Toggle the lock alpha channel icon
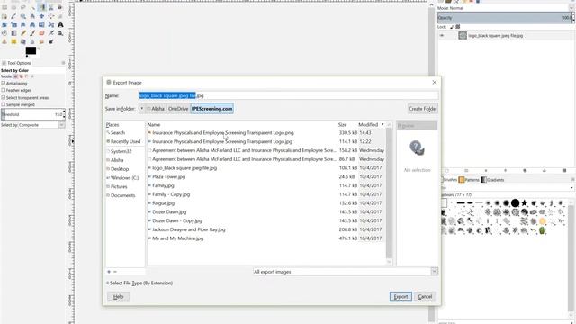 (458, 27)
